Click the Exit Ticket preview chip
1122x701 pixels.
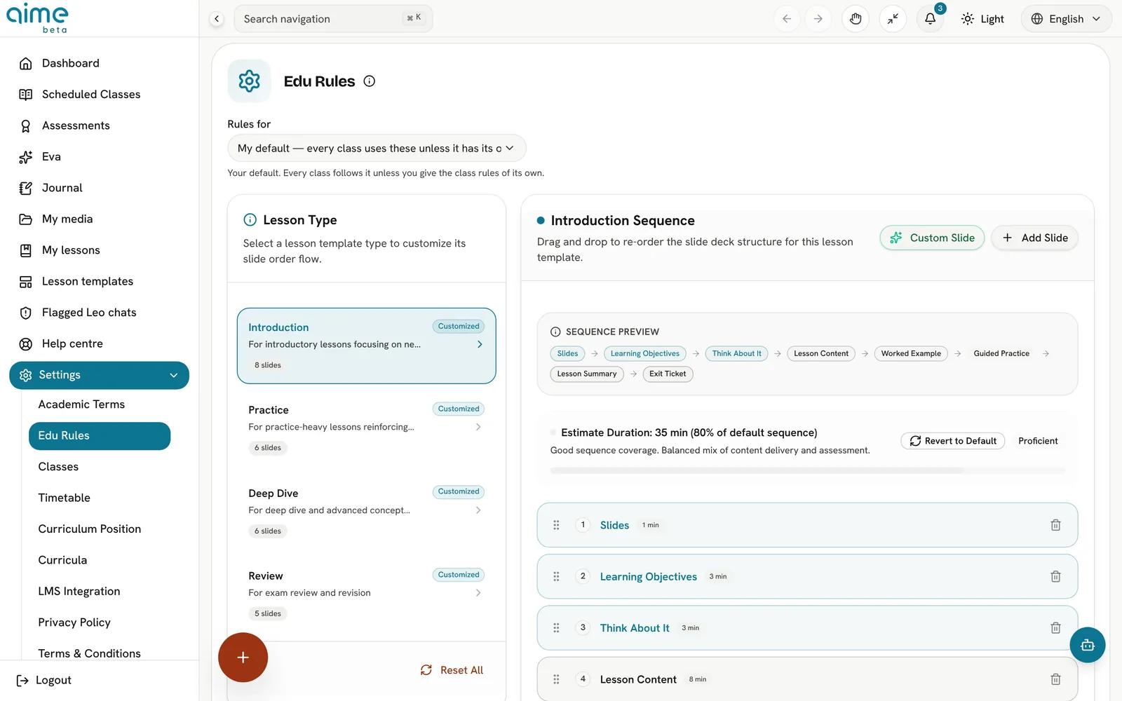click(x=668, y=374)
